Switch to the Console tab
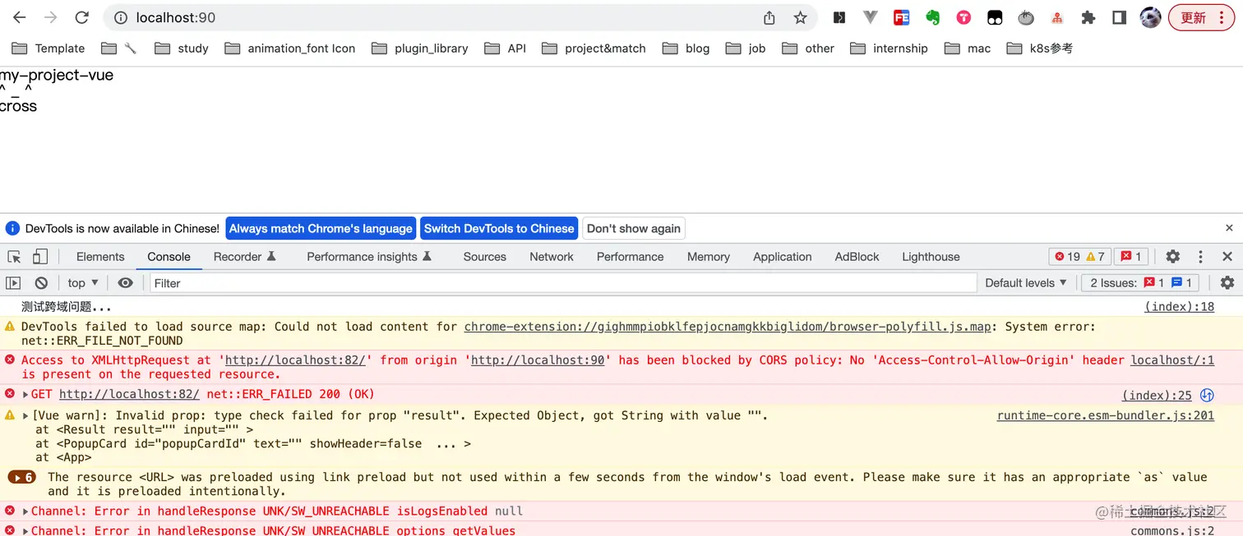This screenshot has height=536, width=1243. point(169,257)
